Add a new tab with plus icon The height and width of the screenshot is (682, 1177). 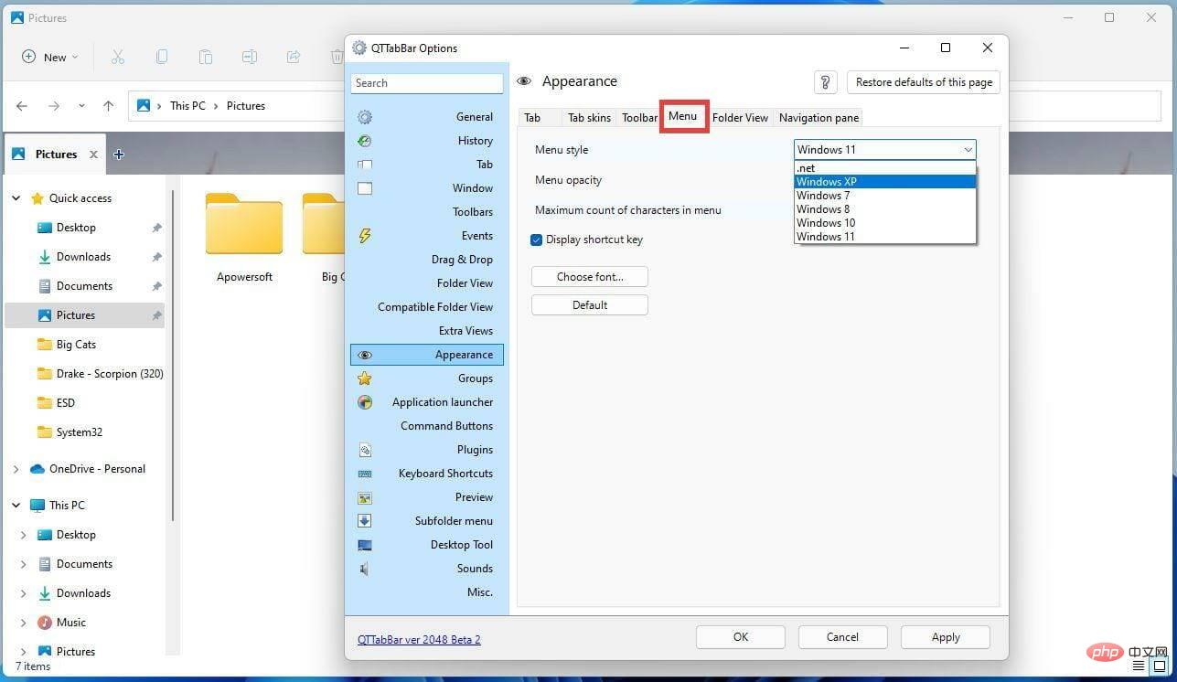(118, 155)
